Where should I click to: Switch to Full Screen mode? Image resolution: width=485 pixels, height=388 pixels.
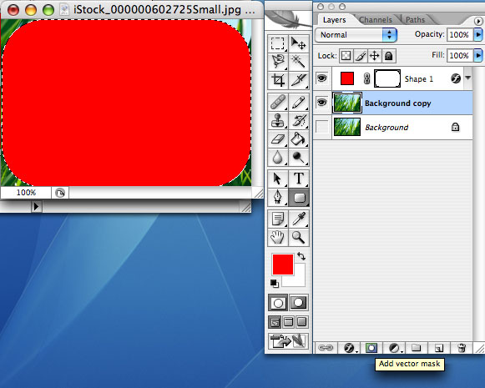point(302,322)
